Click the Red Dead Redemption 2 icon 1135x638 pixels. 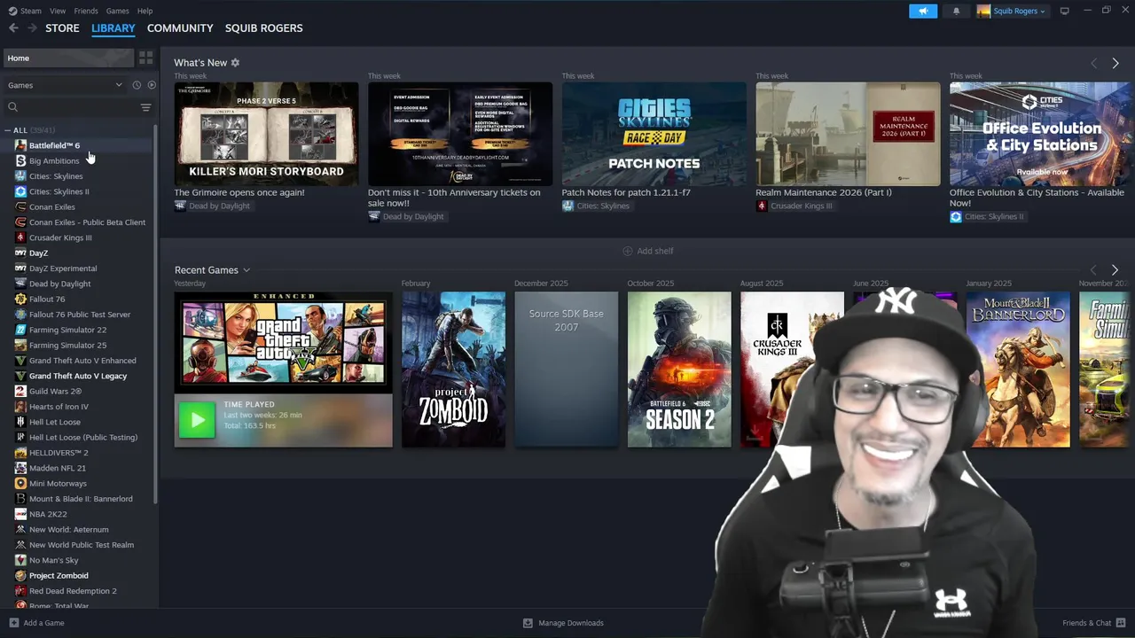20,591
